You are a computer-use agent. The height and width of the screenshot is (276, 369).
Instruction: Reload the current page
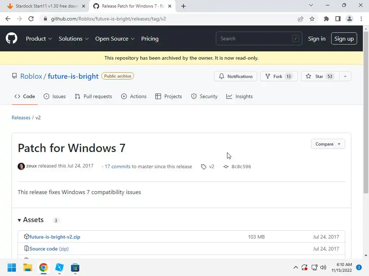(x=31, y=19)
